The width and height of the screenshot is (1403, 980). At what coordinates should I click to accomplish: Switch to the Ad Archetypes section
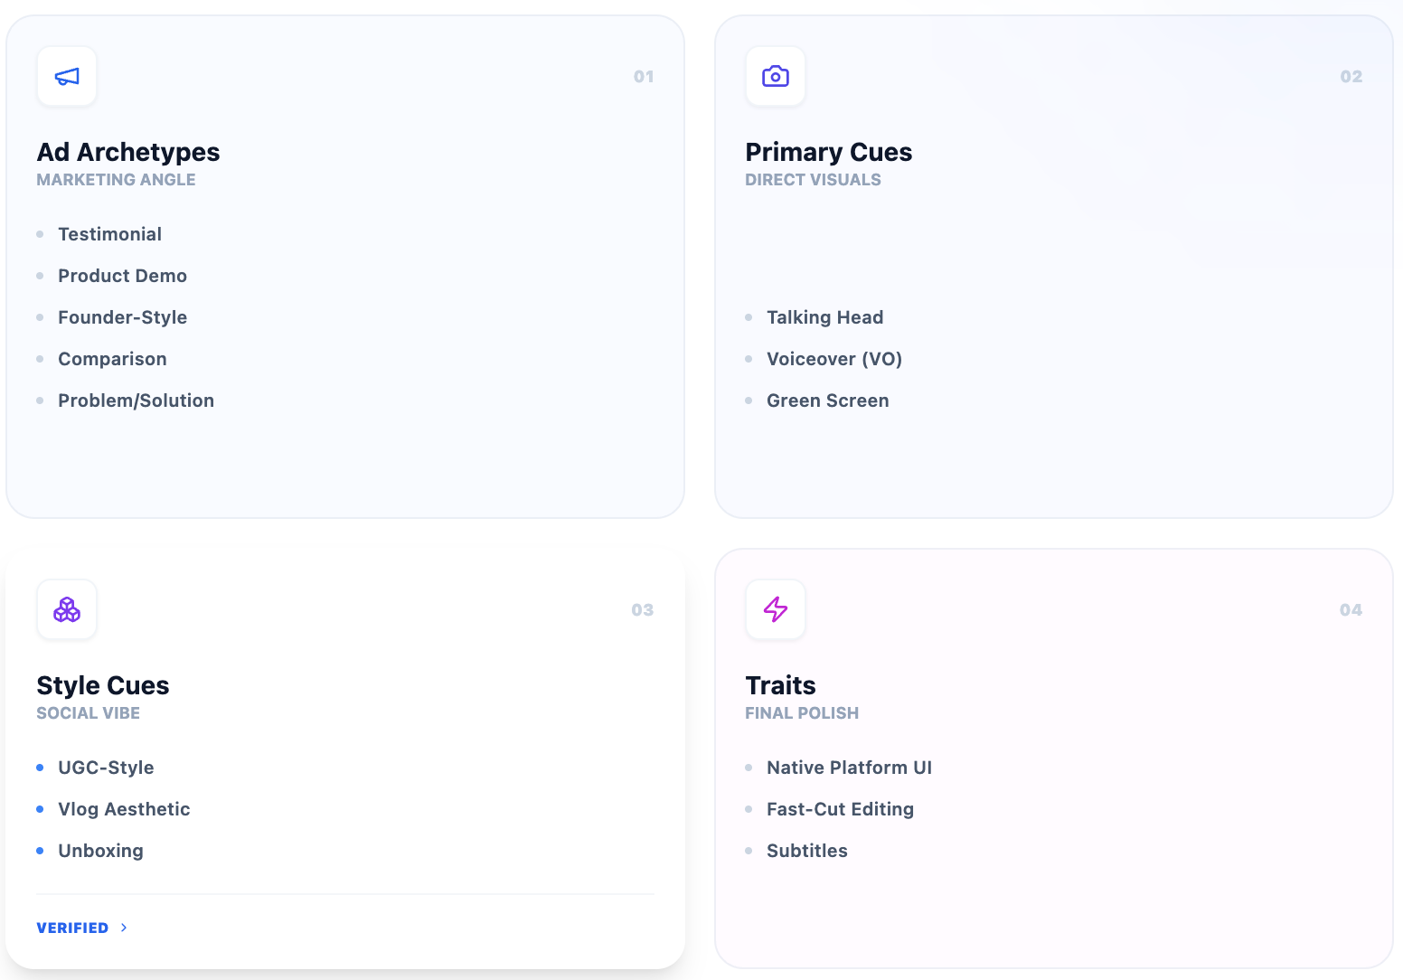coord(128,152)
